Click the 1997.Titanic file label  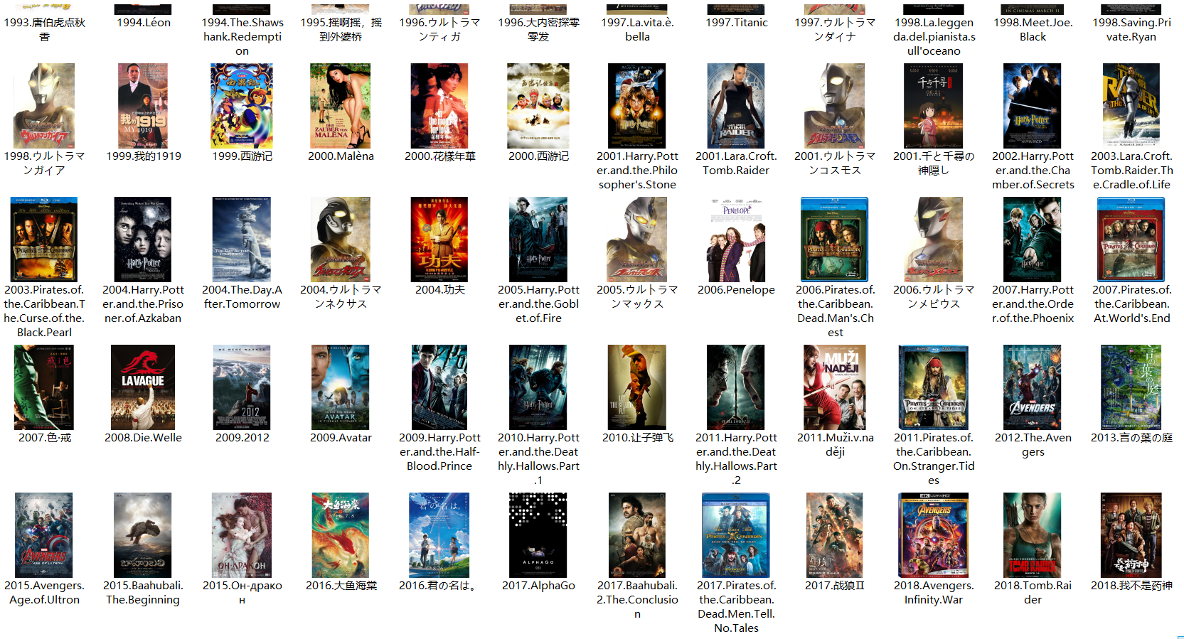(736, 23)
